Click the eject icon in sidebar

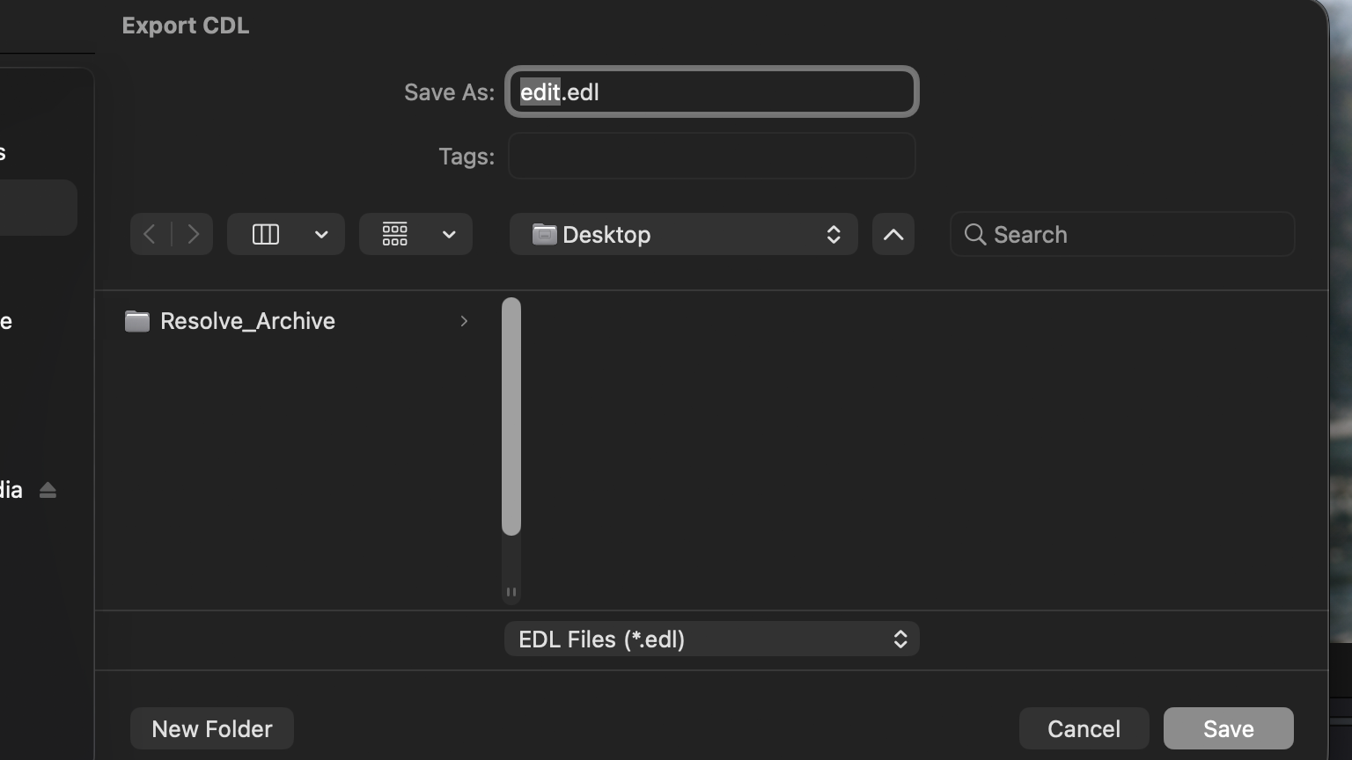pyautogui.click(x=48, y=491)
